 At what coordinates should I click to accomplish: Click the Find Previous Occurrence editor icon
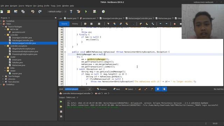(x=114, y=24)
